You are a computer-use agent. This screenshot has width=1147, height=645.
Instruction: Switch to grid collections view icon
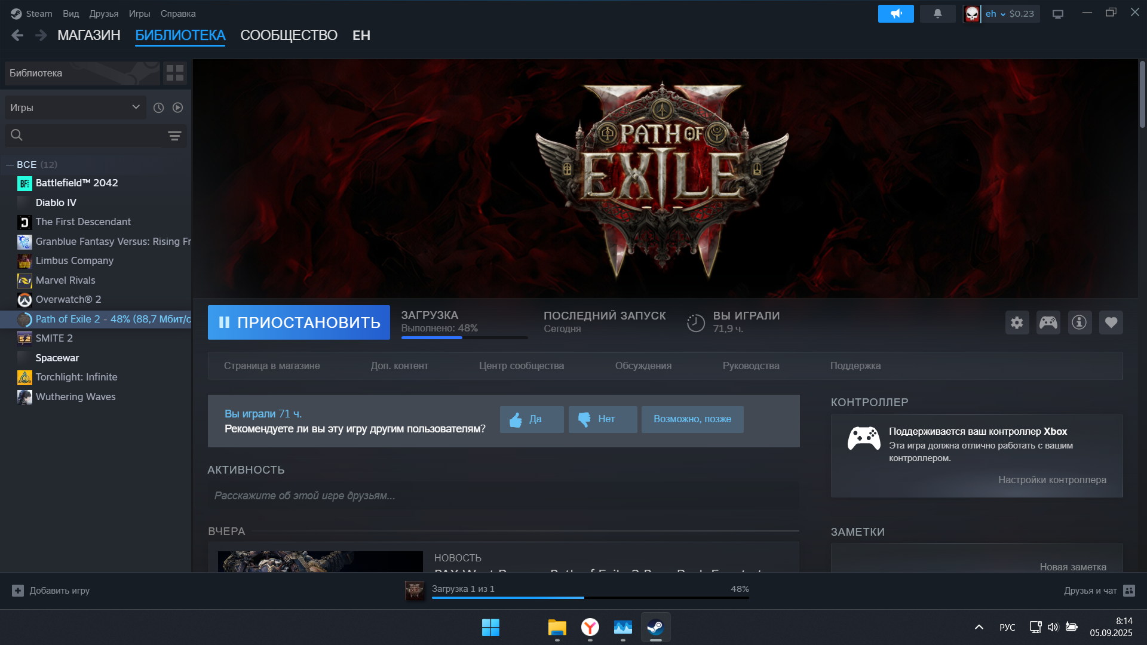(175, 73)
